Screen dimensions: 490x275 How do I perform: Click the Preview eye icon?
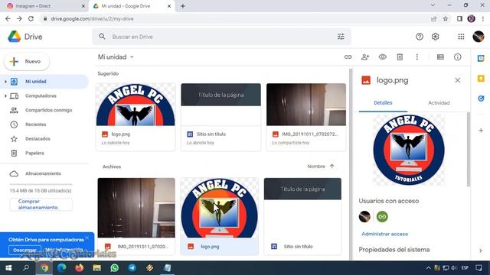point(383,57)
